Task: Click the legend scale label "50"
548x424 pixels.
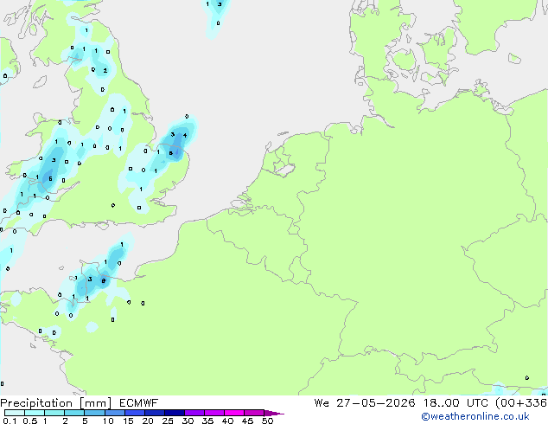Action: coord(267,421)
